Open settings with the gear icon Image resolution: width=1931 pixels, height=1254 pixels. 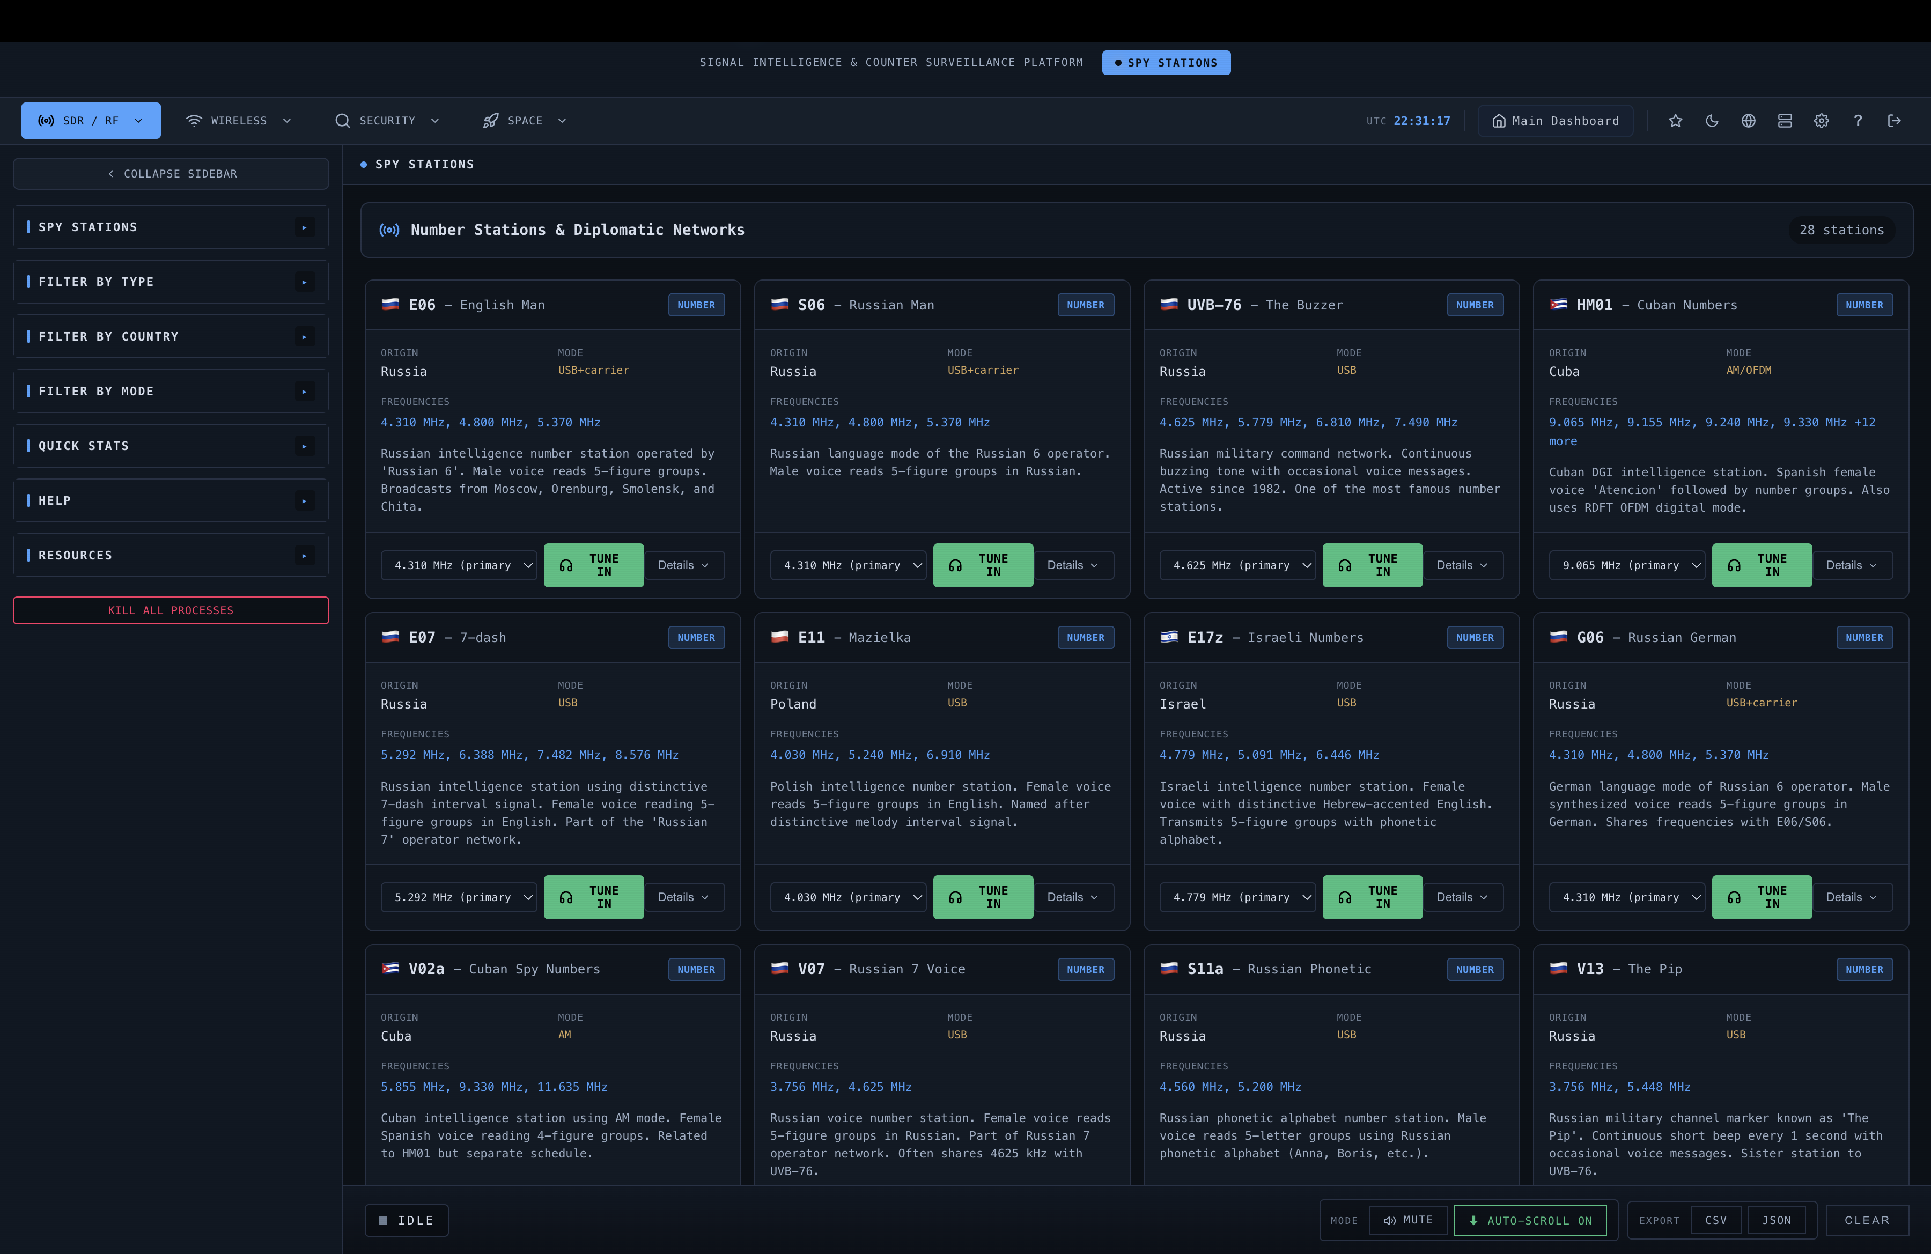click(1822, 120)
